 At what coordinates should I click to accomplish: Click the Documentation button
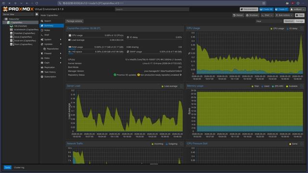[249, 9]
